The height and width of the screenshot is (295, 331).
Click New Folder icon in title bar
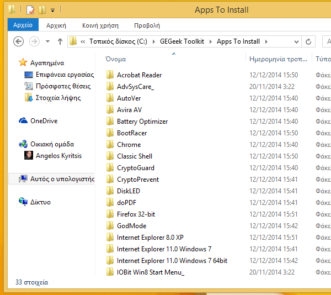point(42,10)
